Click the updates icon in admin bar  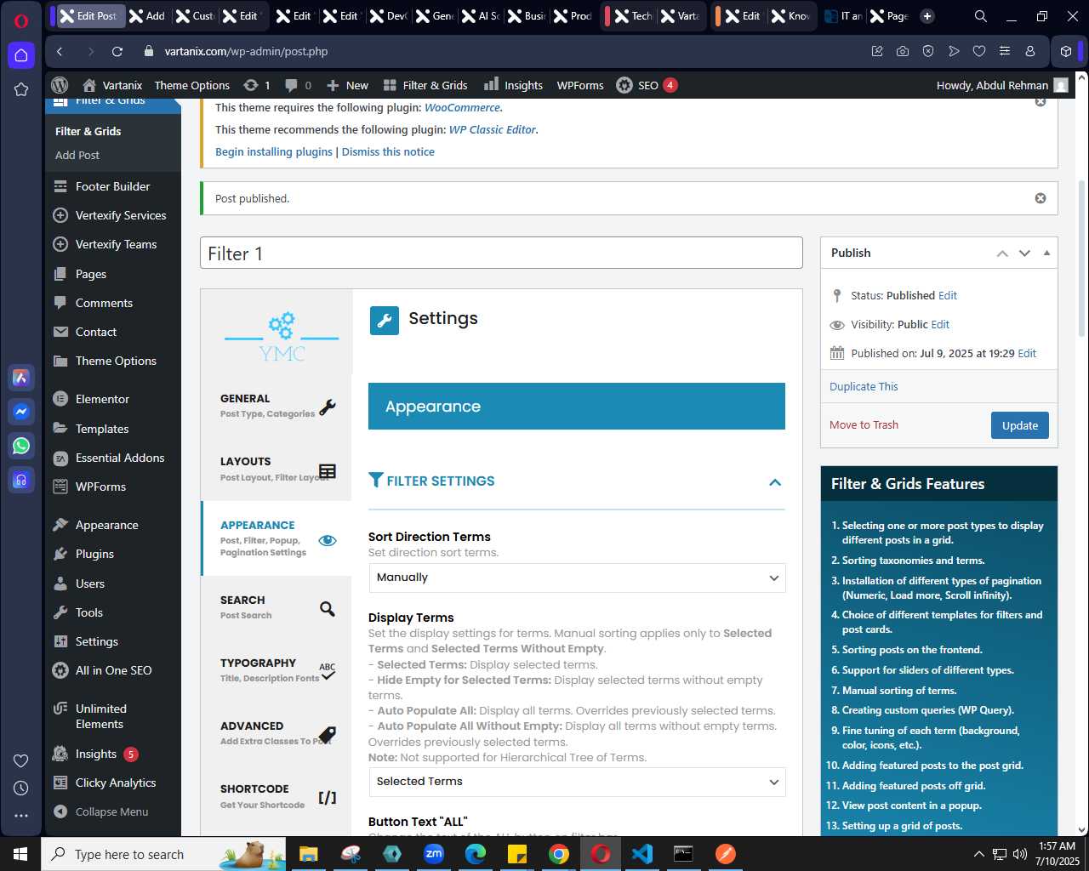[256, 85]
